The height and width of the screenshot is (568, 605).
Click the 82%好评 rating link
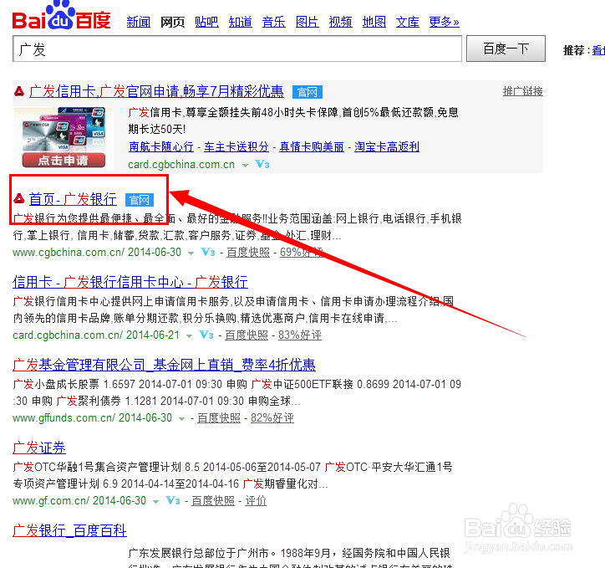pos(272,417)
